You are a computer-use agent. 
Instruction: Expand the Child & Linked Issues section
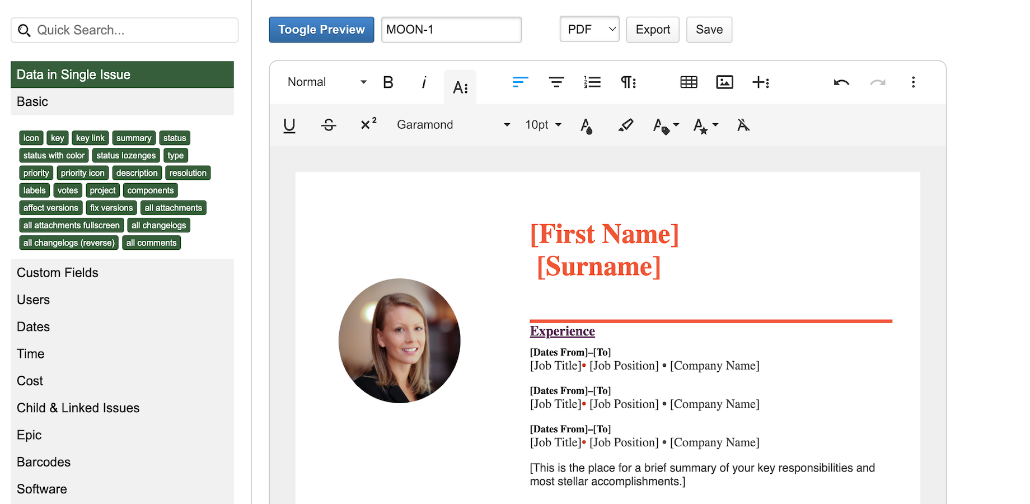point(122,408)
